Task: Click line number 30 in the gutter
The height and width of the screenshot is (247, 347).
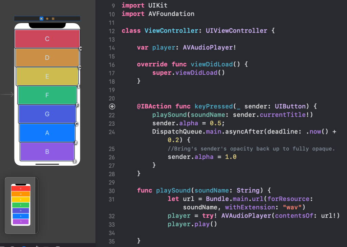Action: 112,190
